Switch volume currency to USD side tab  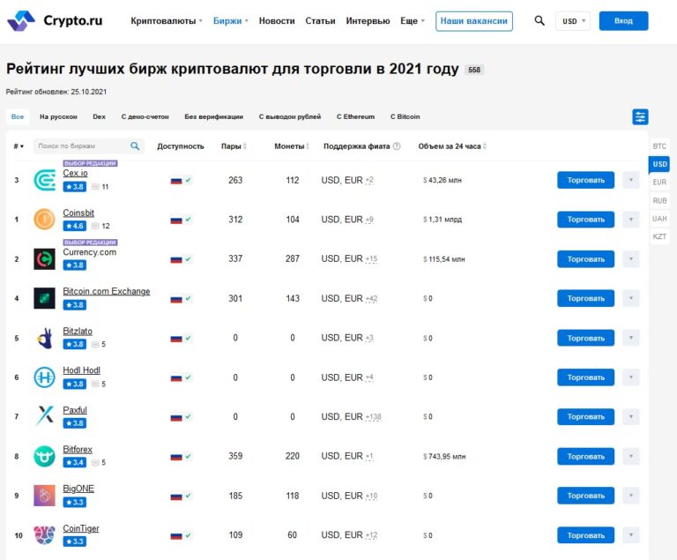(x=659, y=164)
